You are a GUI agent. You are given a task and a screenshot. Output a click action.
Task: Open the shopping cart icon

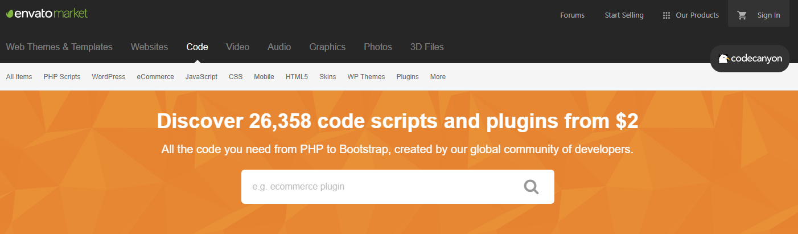[742, 15]
